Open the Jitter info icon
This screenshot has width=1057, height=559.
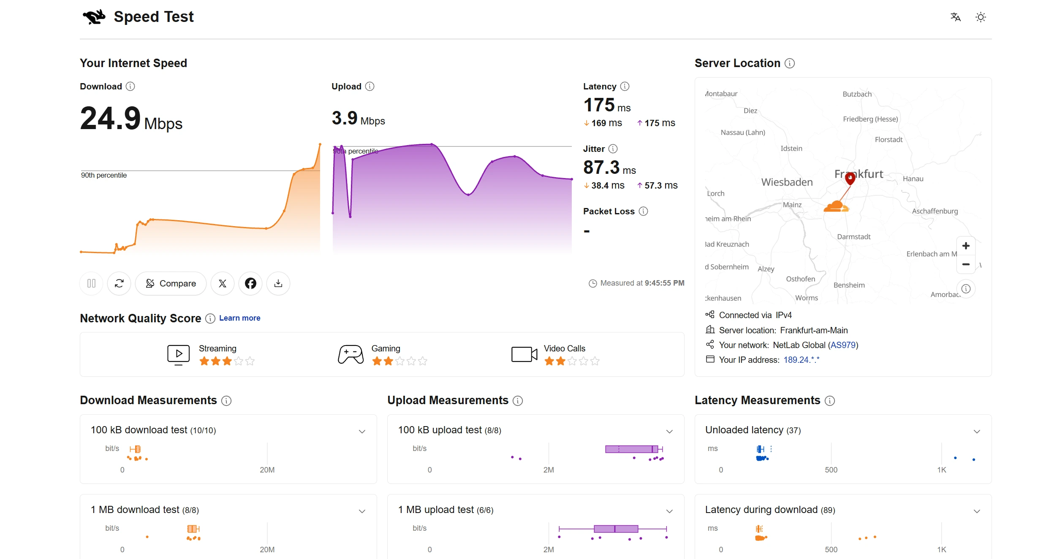(x=613, y=149)
